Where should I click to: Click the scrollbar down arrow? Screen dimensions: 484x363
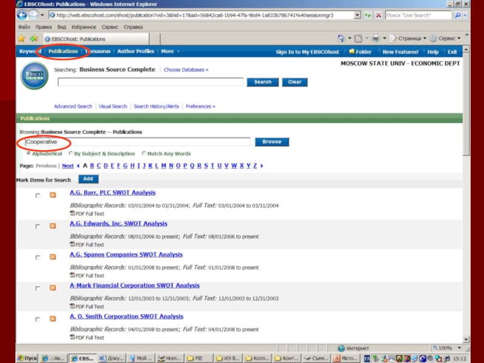(466, 339)
